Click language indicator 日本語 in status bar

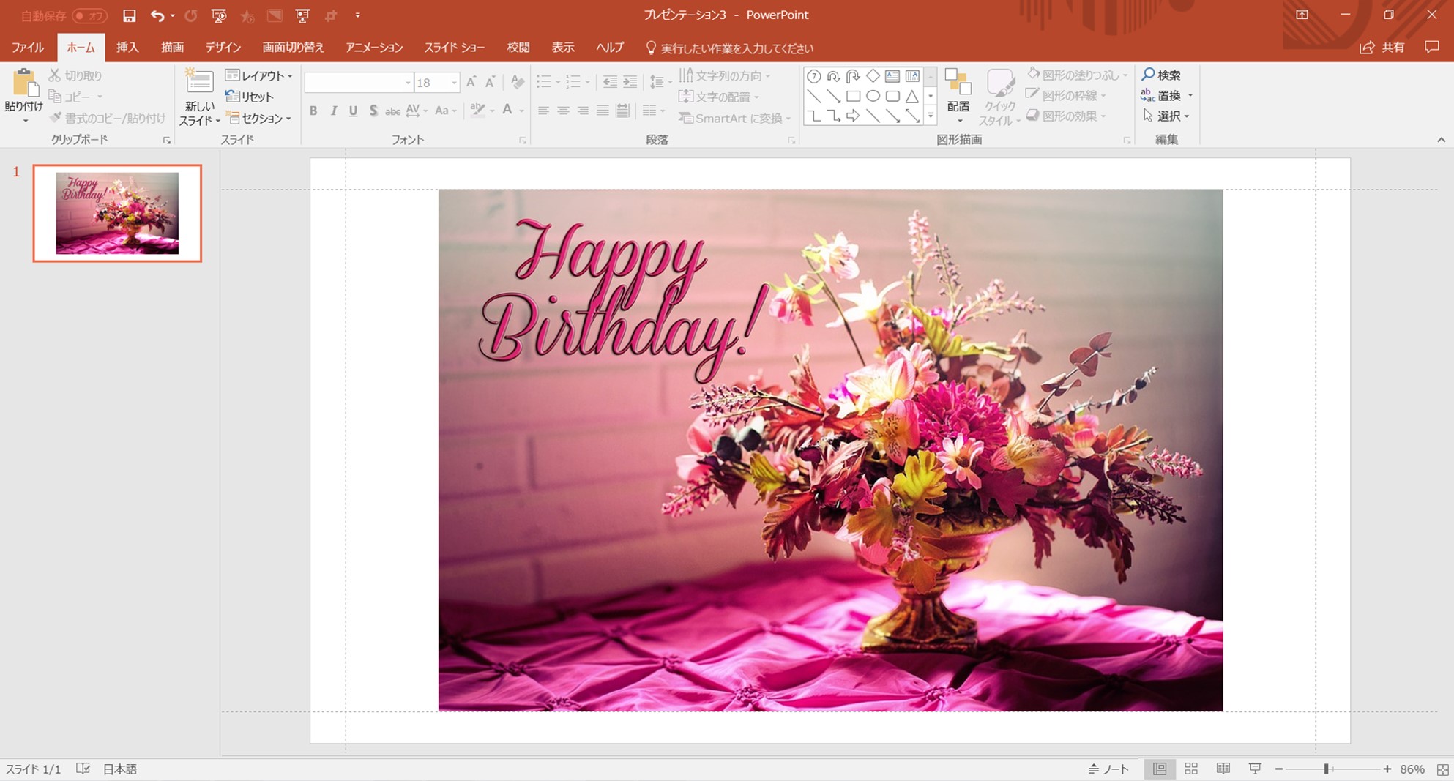pyautogui.click(x=120, y=769)
